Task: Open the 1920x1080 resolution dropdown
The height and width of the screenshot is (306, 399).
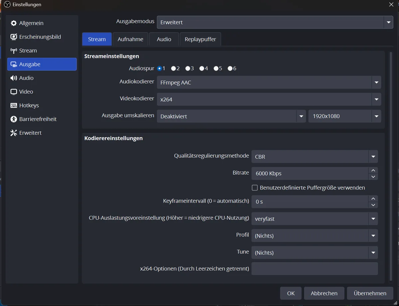Action: [345, 116]
